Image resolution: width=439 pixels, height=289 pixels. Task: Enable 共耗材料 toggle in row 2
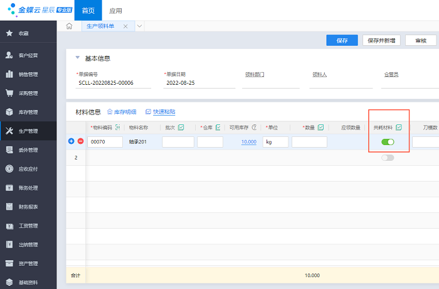(x=388, y=158)
